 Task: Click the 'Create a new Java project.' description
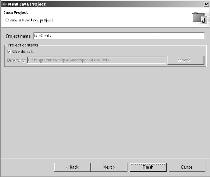click(x=30, y=20)
